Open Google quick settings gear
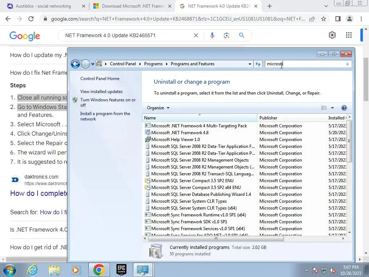This screenshot has width=369, height=277. 332,35
